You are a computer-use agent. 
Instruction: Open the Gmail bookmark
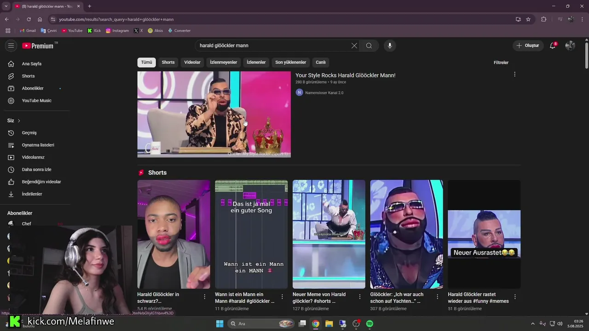pyautogui.click(x=28, y=31)
